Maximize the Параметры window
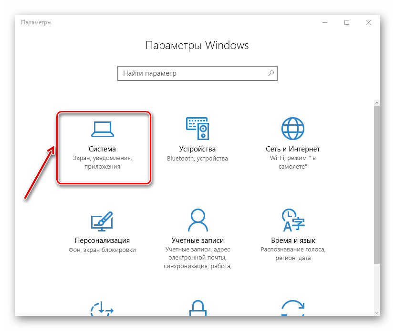 click(347, 22)
